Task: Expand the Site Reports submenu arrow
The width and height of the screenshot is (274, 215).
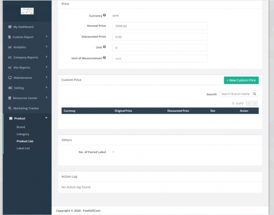Action: click(47, 67)
